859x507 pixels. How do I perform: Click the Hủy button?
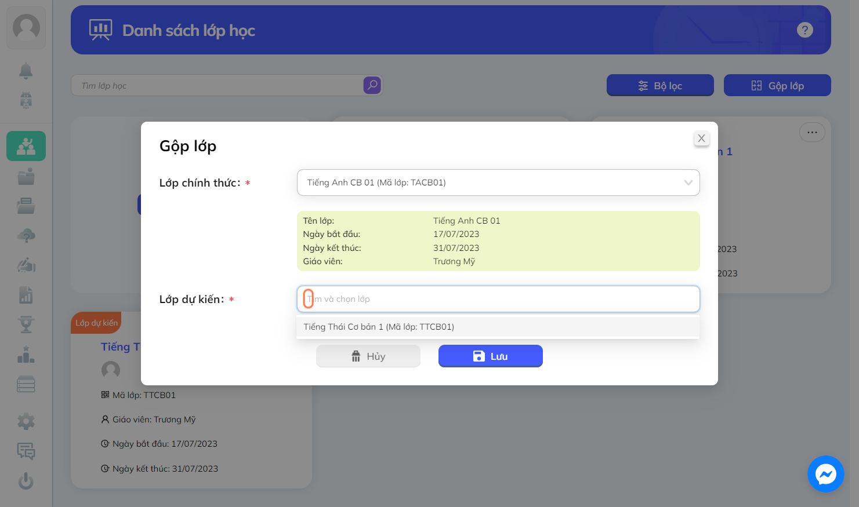(x=368, y=356)
